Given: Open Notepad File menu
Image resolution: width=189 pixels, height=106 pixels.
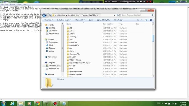Looking at the screenshot, I should tap(2, 4).
